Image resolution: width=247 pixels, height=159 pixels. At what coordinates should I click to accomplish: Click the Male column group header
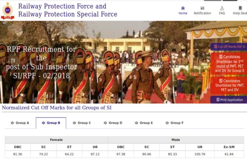(176, 140)
